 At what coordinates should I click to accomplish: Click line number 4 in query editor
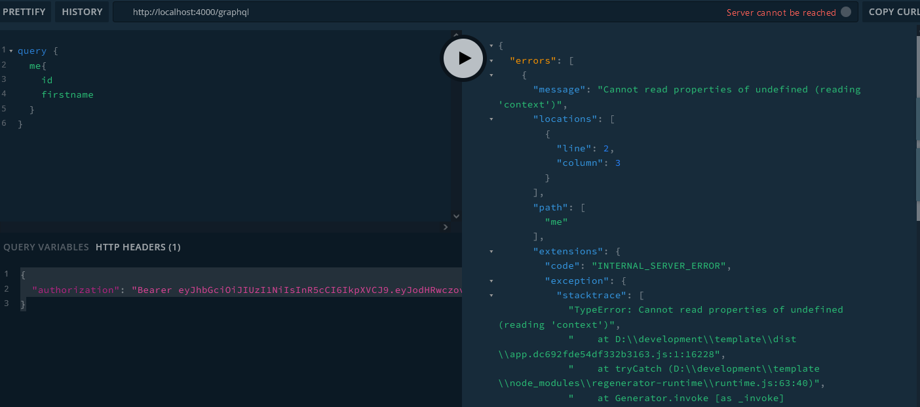[x=4, y=94]
